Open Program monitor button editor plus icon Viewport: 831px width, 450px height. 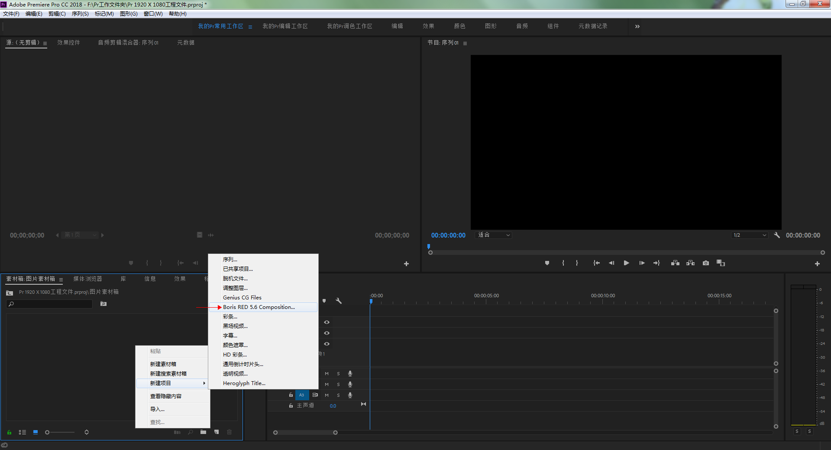tap(817, 264)
